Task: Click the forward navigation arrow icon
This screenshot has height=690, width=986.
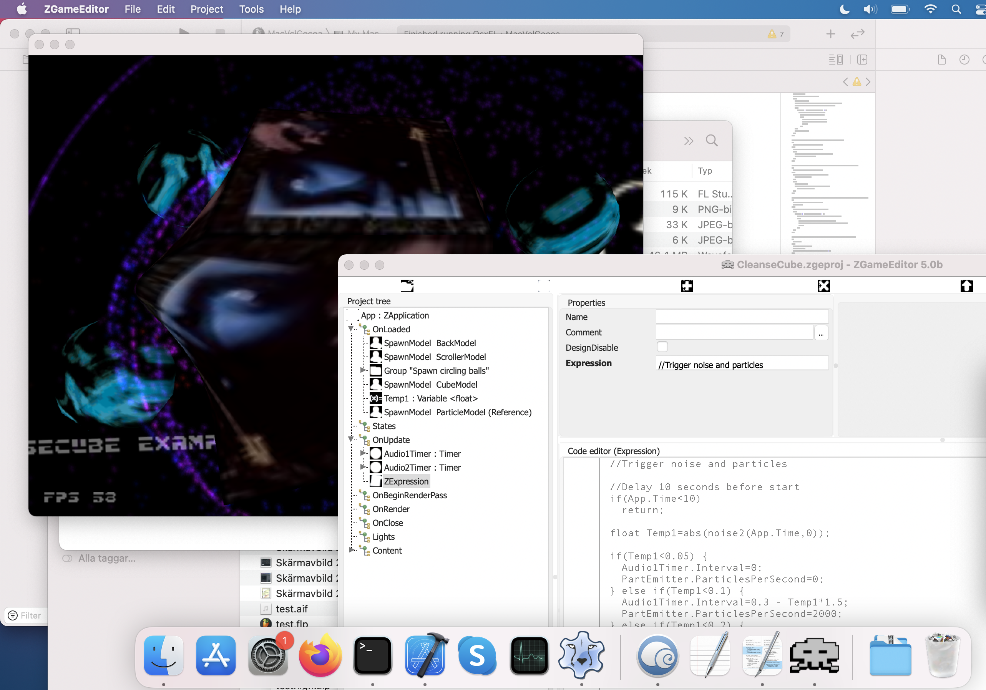Action: (x=868, y=81)
